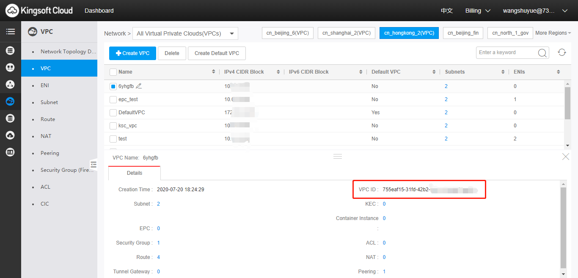578x278 pixels.
Task: Sort by ENIs column arrows
Action: click(559, 72)
